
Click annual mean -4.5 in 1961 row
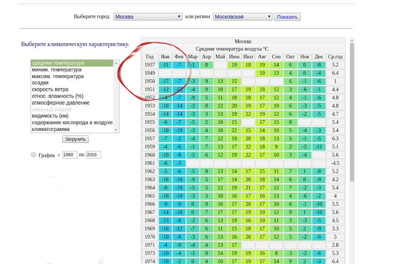click(335, 163)
